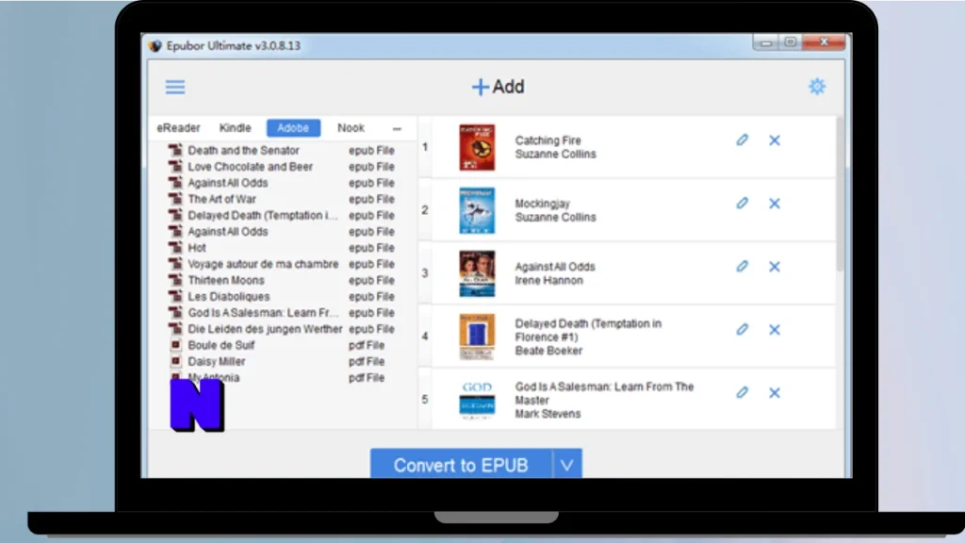Click pdf icon beside Daisy Miller
Screen dimensions: 965x543
point(175,361)
